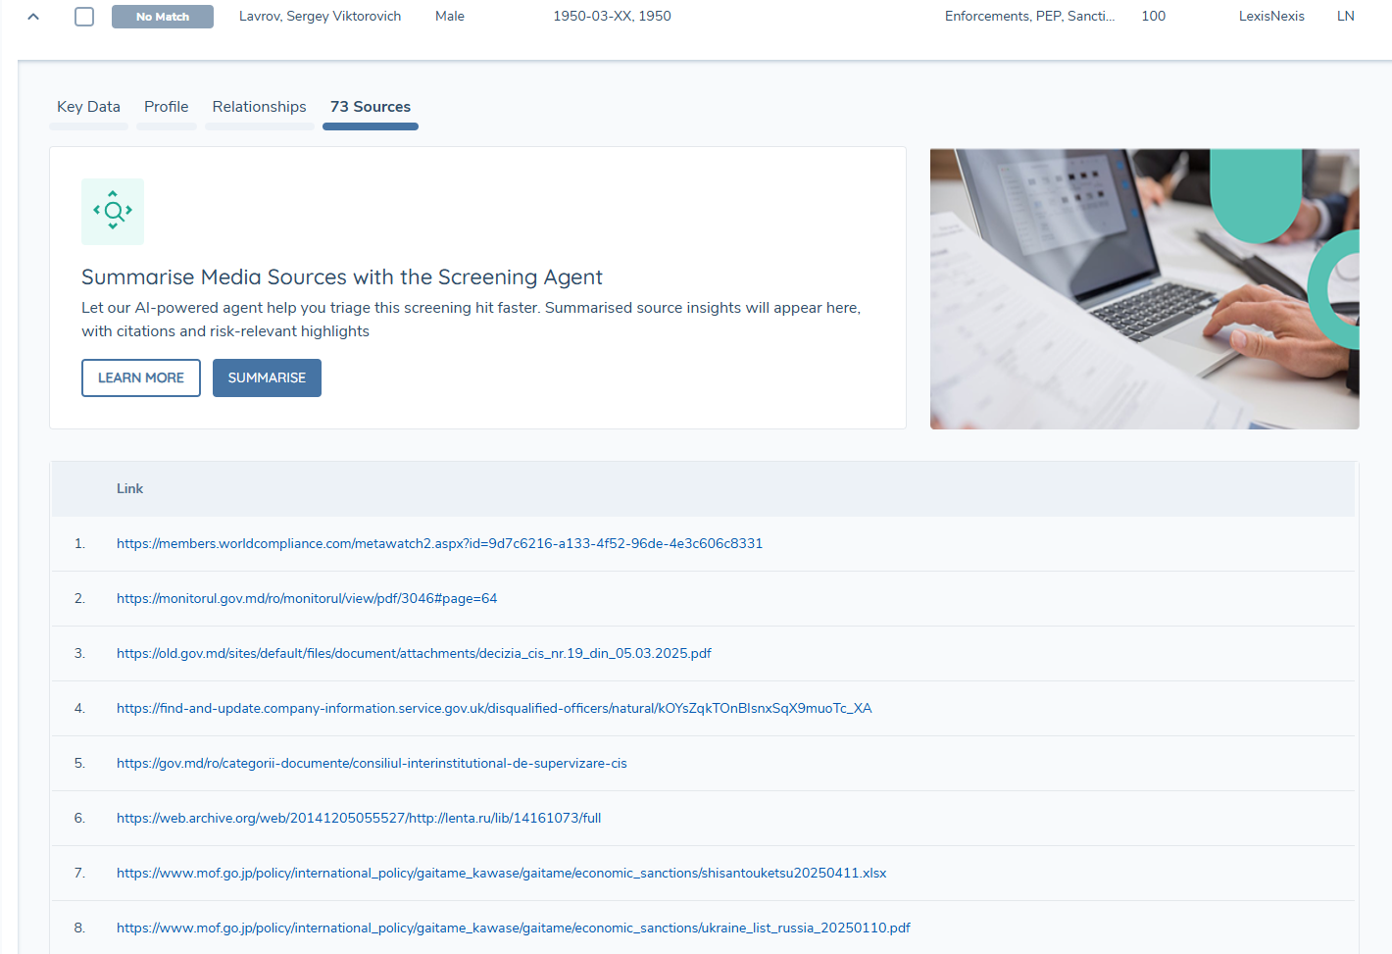Open the Relationships tab

click(x=259, y=107)
